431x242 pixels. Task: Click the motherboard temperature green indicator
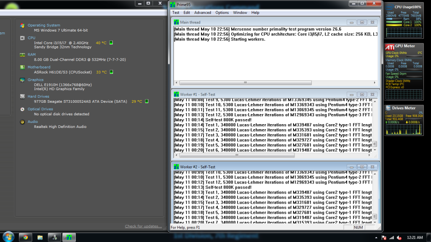[x=111, y=72]
